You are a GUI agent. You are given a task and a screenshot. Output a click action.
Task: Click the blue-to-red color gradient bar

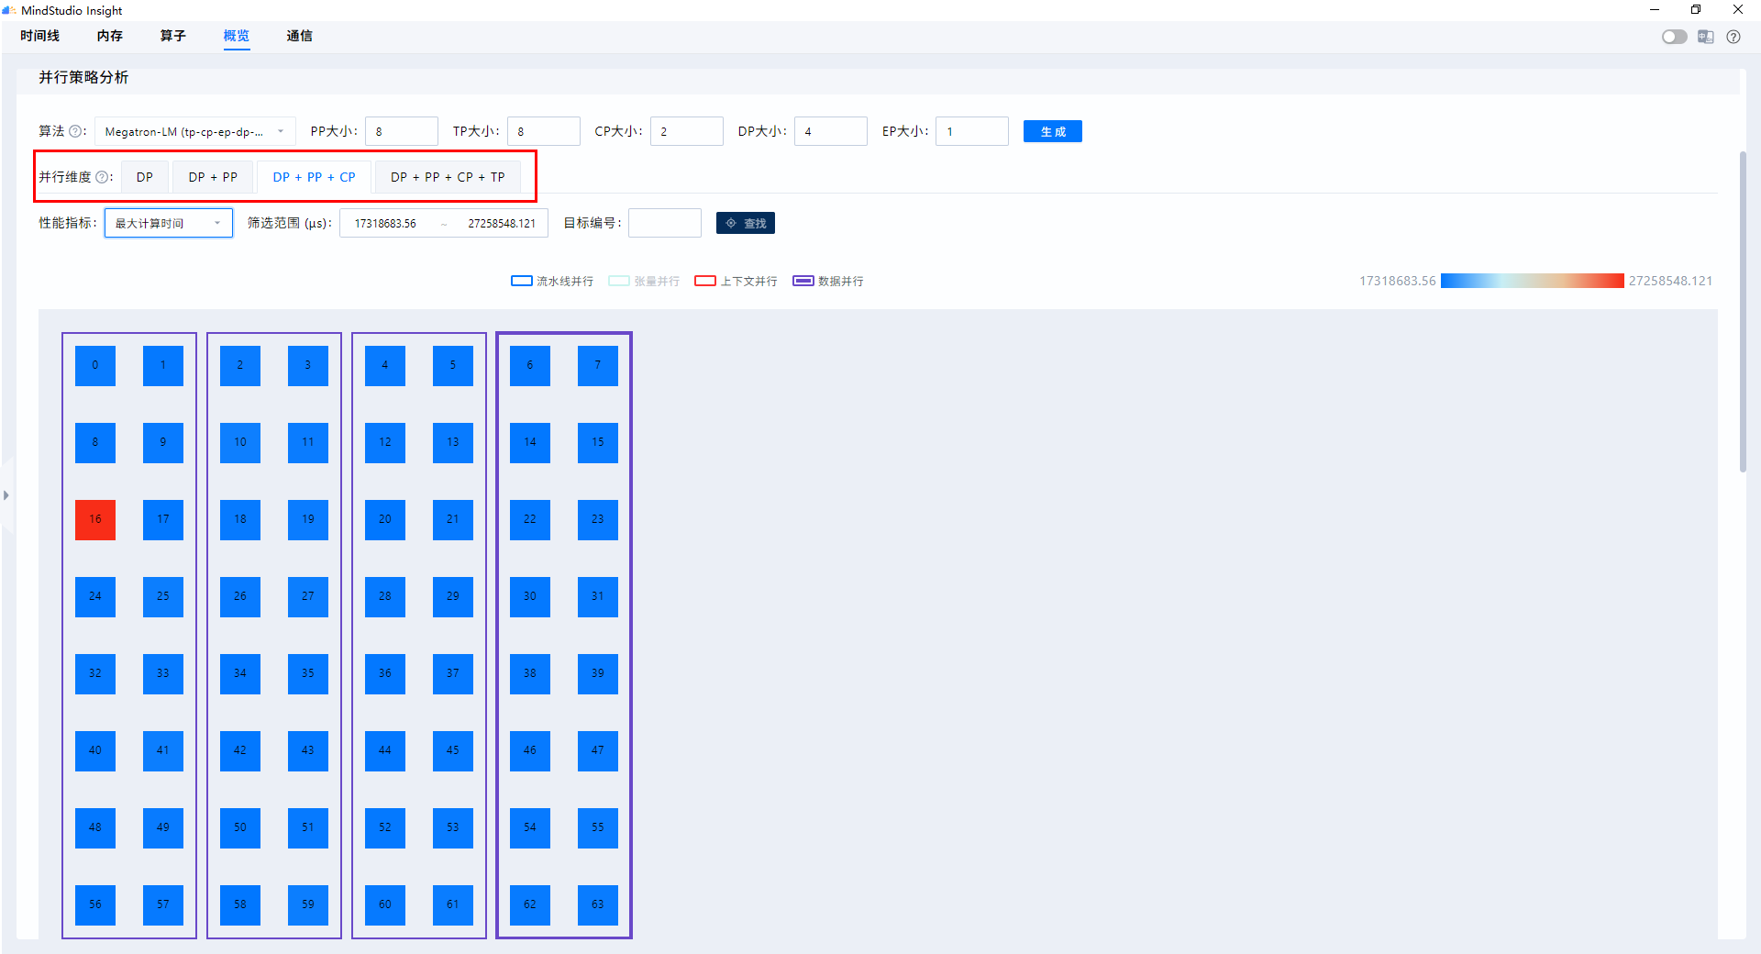[x=1532, y=281]
